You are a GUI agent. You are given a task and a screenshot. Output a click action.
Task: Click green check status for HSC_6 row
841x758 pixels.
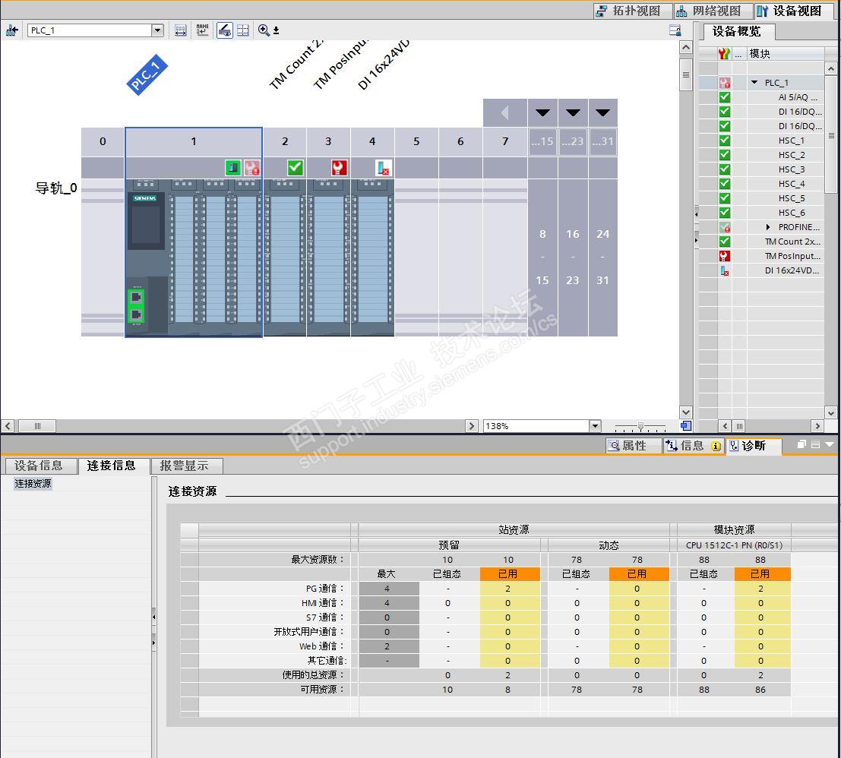pos(725,213)
